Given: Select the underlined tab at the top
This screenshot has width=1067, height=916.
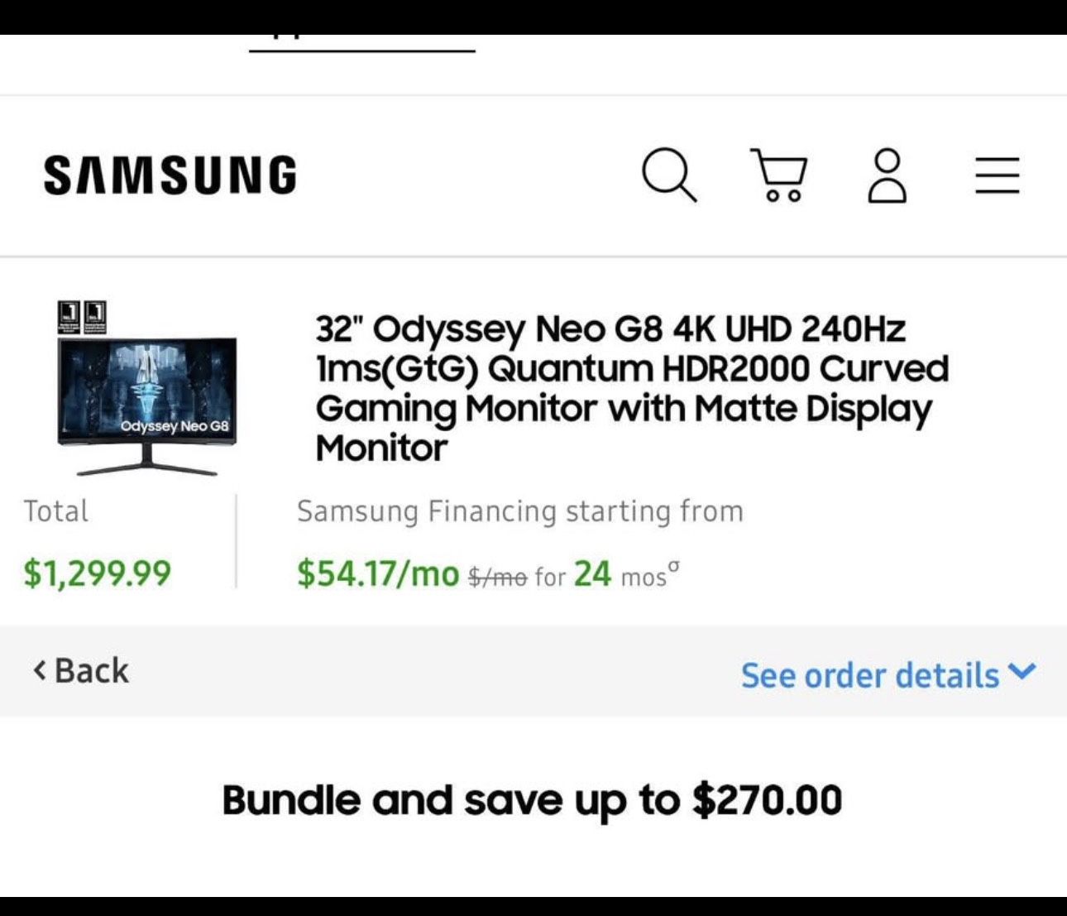Looking at the screenshot, I should pos(362,41).
